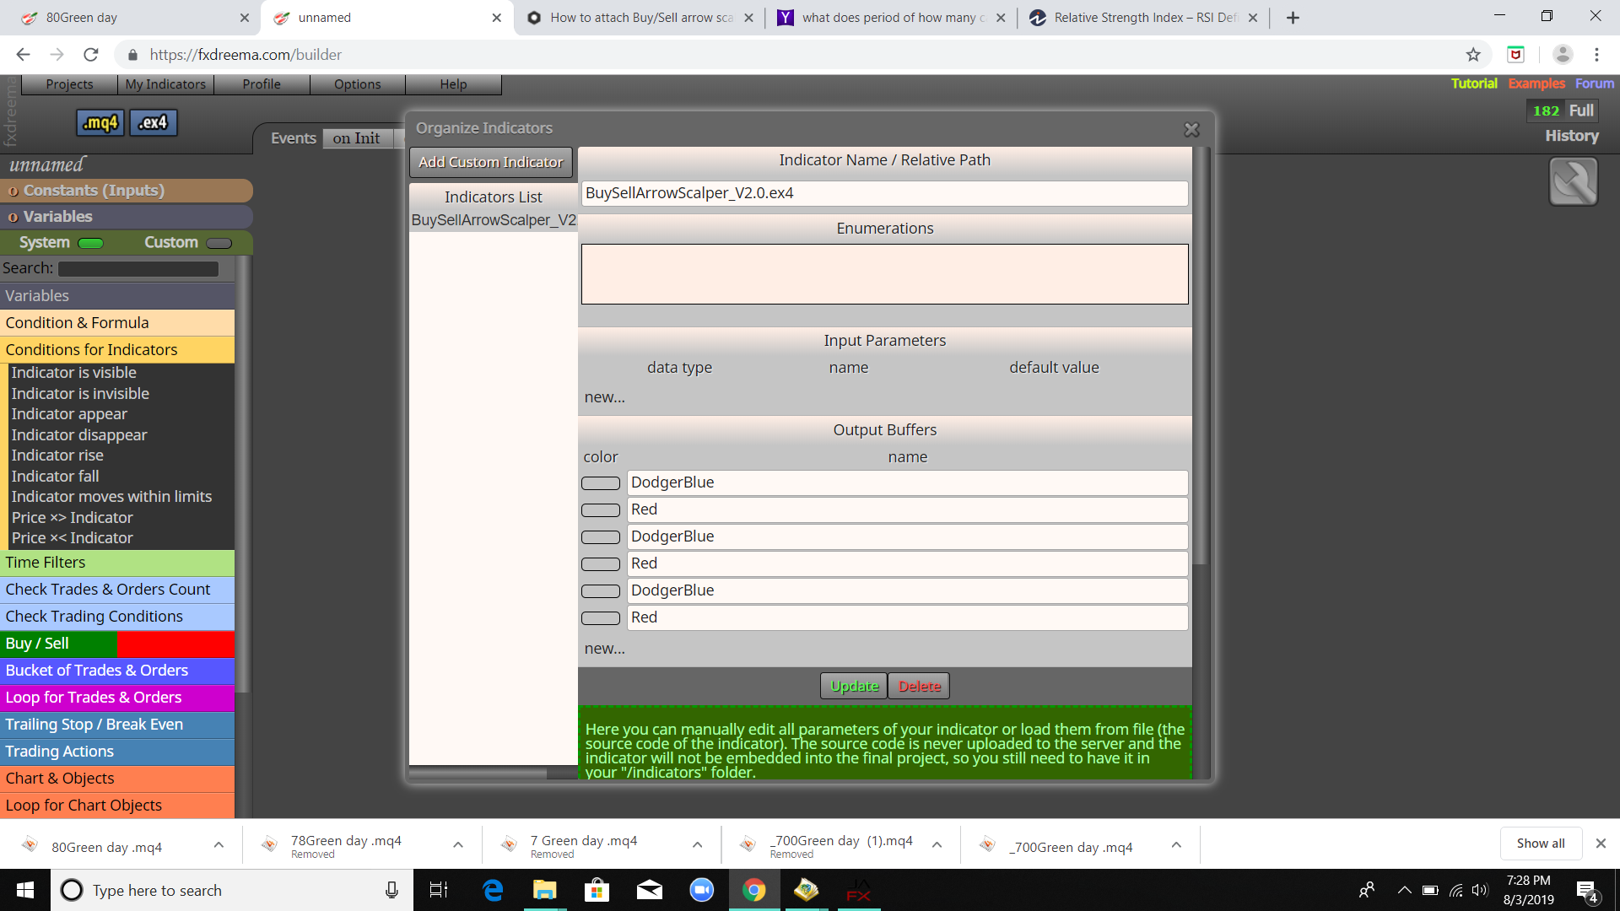Download the .ex4 file
1620x911 pixels.
pos(153,123)
